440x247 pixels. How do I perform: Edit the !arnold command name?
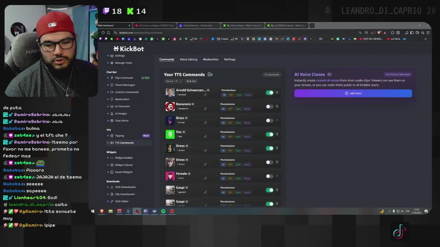click(x=205, y=95)
